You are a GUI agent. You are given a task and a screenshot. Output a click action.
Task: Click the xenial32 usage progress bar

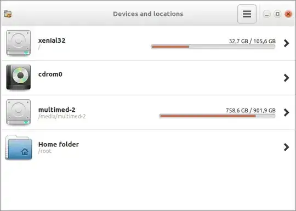pyautogui.click(x=213, y=47)
